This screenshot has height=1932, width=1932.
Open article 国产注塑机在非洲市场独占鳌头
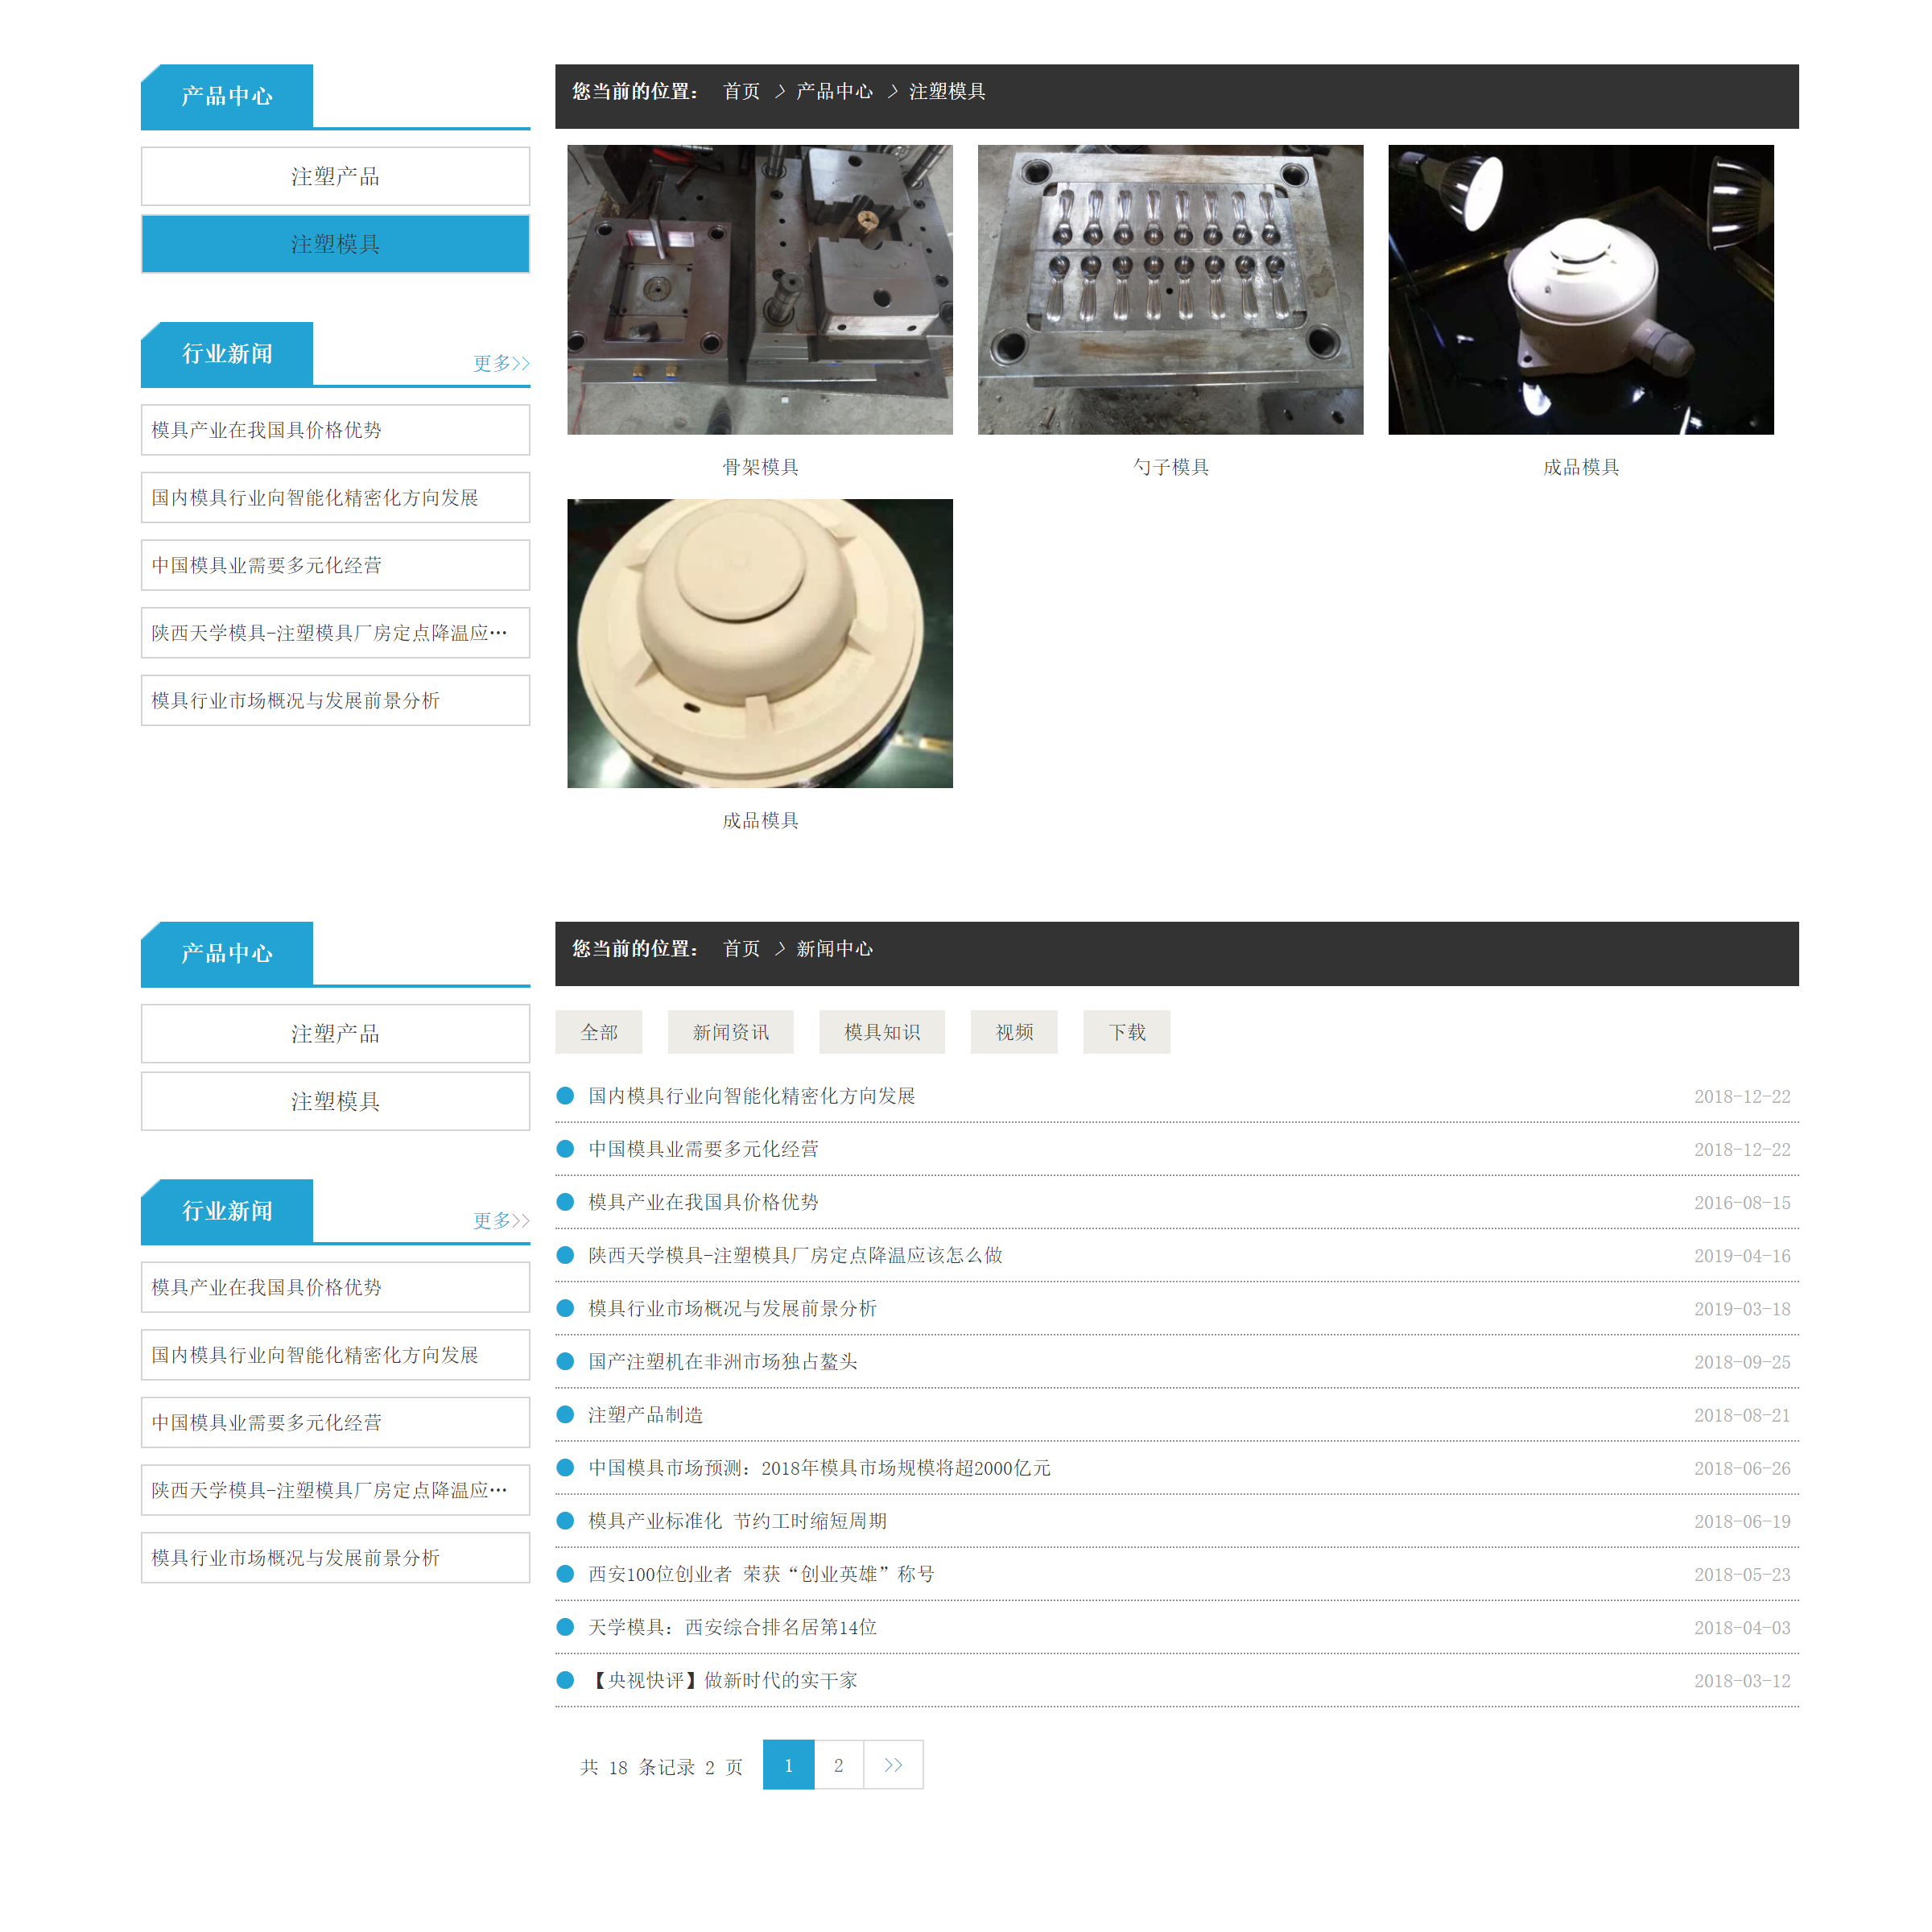[x=723, y=1361]
